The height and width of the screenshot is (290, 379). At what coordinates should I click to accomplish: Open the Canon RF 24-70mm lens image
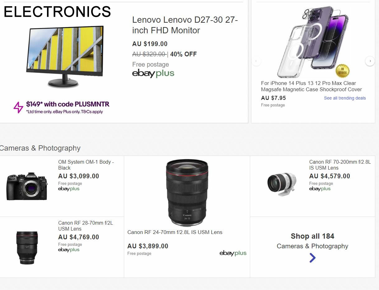tap(187, 193)
